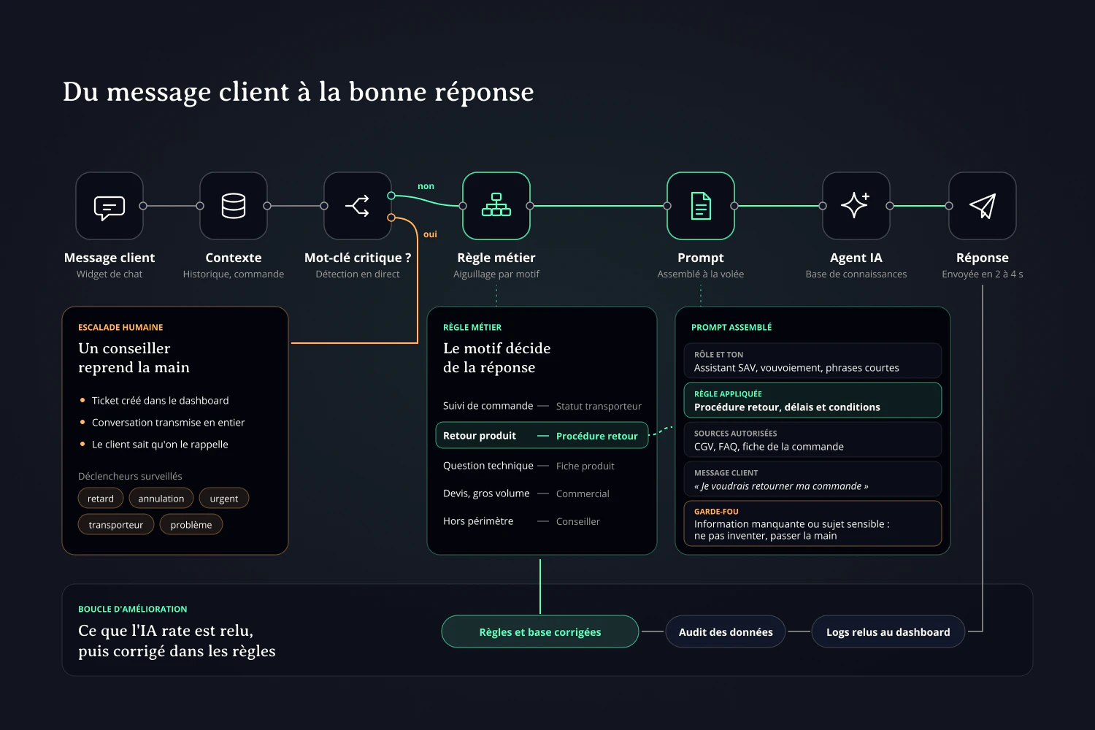Open the Prompt document icon
This screenshot has width=1095, height=730.
coord(701,206)
